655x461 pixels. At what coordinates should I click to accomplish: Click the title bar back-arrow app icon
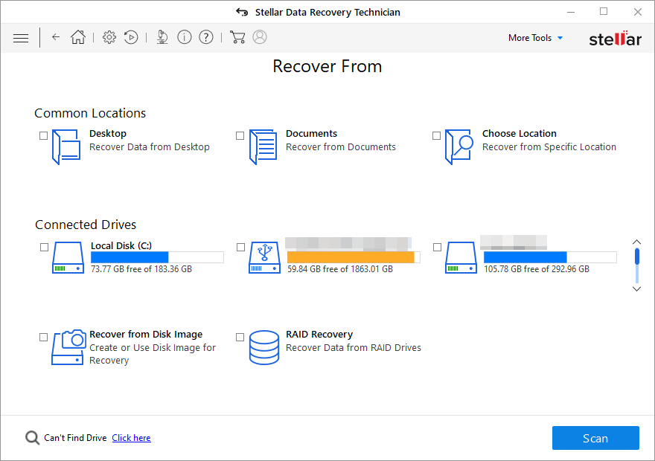click(x=242, y=12)
